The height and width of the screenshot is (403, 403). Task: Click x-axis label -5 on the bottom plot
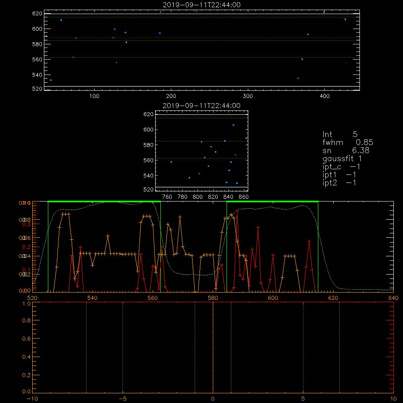click(123, 399)
